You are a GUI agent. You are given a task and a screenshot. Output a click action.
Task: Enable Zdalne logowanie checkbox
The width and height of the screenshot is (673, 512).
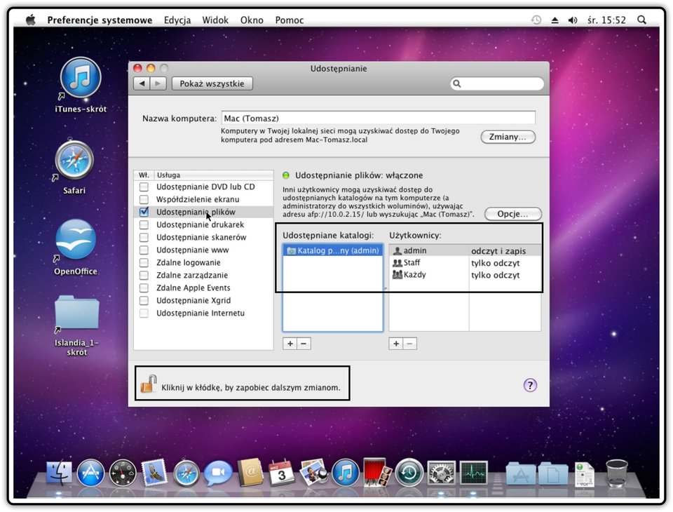pos(144,262)
